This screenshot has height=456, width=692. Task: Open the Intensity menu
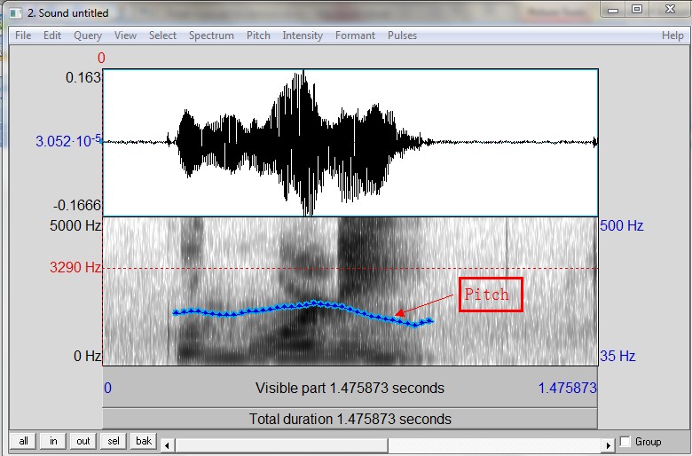pos(303,35)
